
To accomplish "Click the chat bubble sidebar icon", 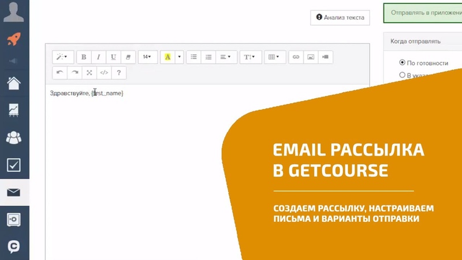I will 14,247.
